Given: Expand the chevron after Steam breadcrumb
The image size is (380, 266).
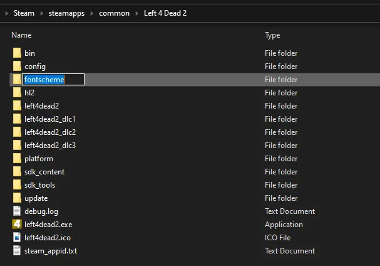Looking at the screenshot, I should 41,13.
